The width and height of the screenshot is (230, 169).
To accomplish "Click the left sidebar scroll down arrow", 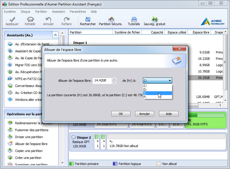I will (x=62, y=163).
